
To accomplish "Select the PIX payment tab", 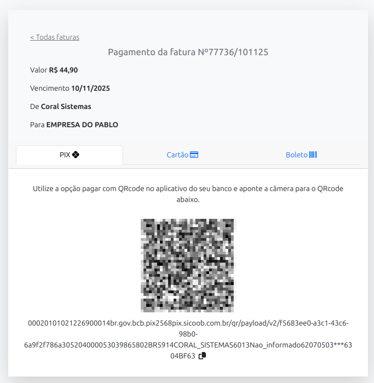I will [x=70, y=155].
